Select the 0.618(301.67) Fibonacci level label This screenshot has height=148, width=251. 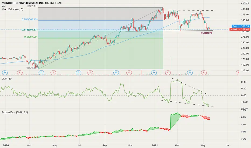30,30
